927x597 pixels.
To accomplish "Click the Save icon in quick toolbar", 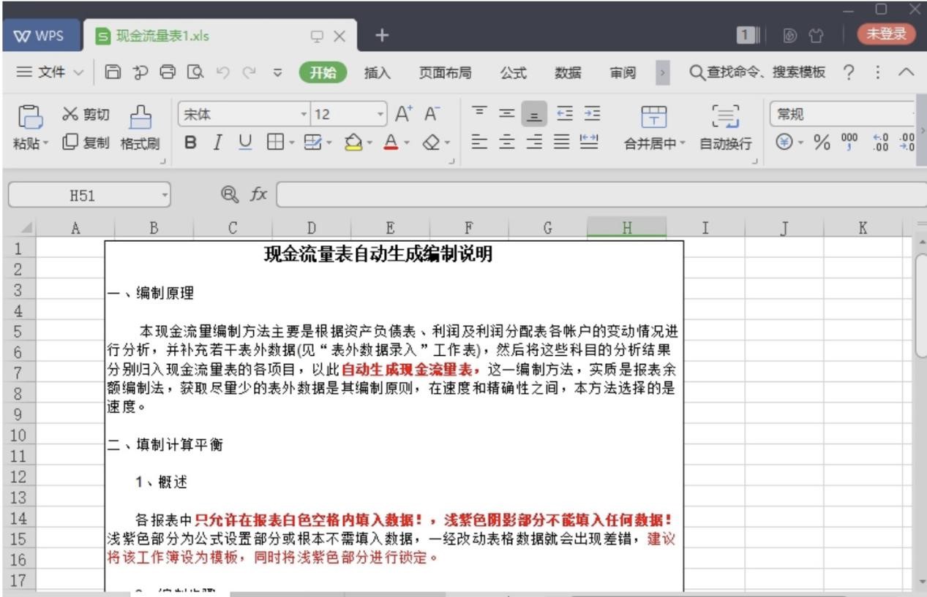I will click(x=113, y=73).
